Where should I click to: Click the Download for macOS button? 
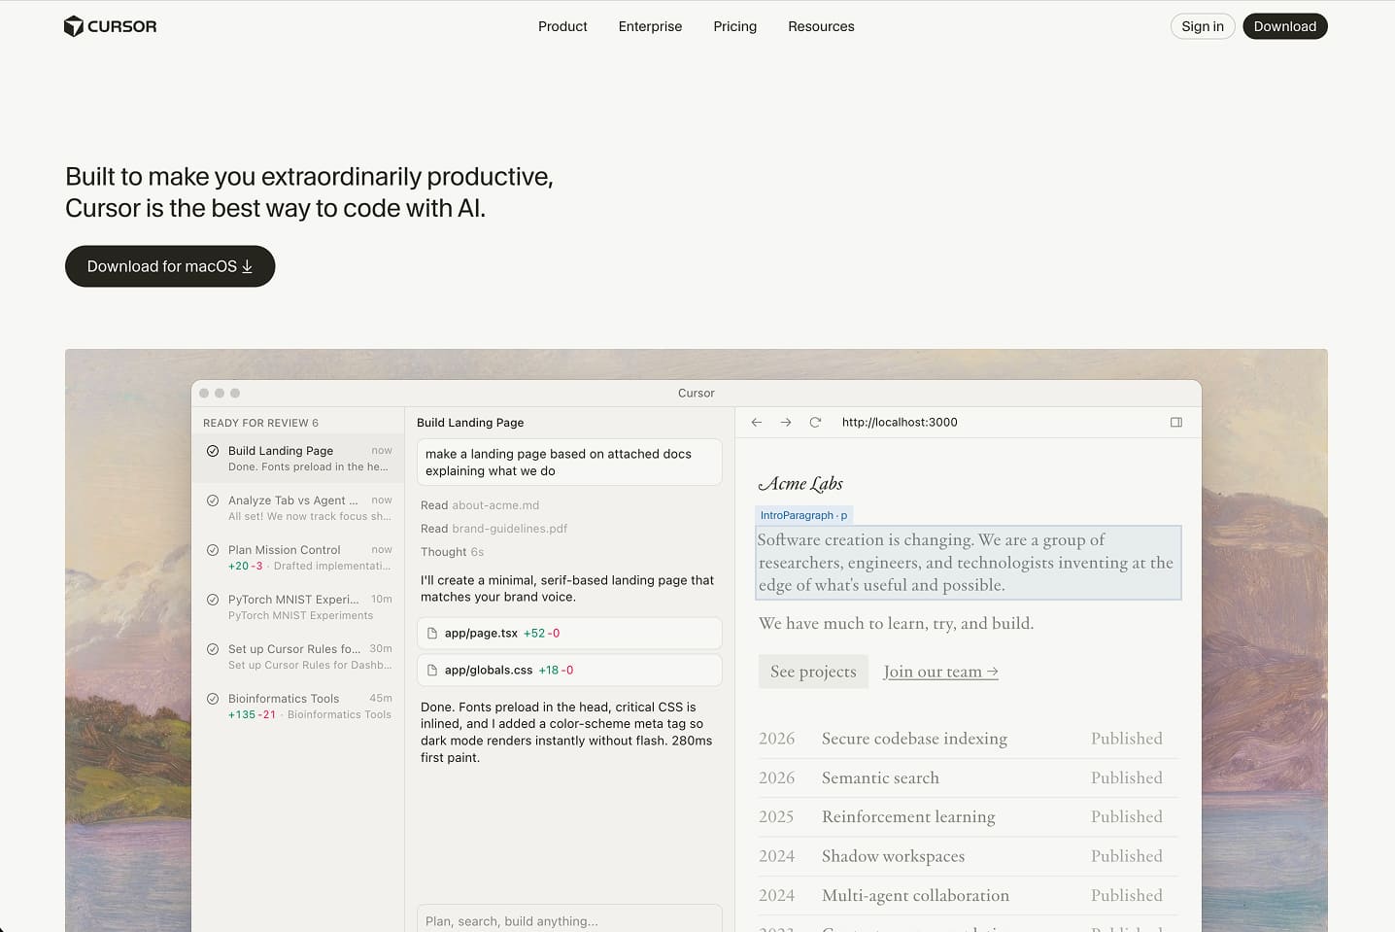coord(170,266)
